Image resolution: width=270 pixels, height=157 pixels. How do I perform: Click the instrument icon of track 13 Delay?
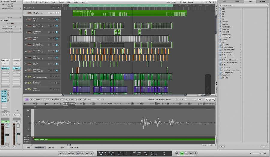coord(30,58)
